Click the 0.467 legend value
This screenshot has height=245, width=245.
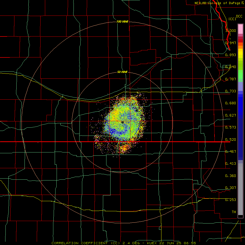coord(231,152)
